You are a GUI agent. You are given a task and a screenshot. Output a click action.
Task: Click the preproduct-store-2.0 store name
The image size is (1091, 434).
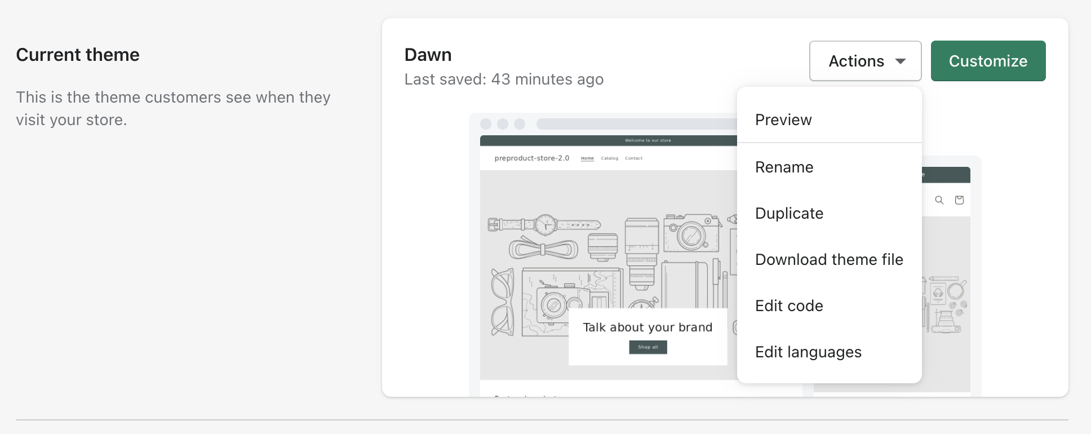pyautogui.click(x=532, y=158)
